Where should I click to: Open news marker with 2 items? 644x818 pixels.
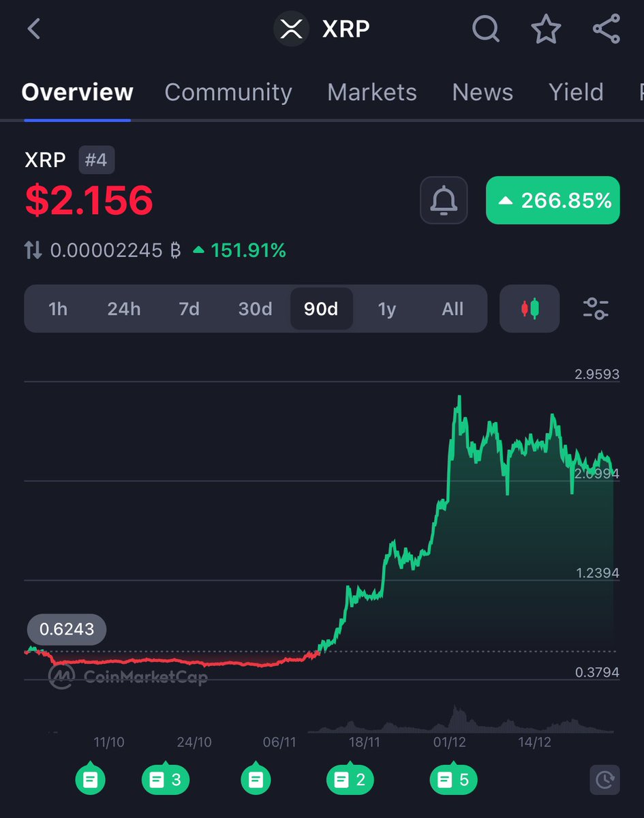click(350, 778)
